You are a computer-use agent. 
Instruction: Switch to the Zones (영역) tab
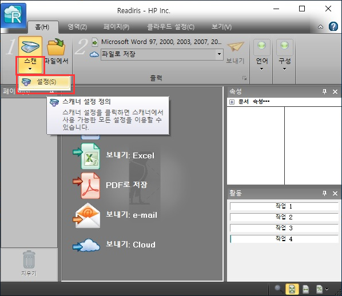tap(77, 27)
